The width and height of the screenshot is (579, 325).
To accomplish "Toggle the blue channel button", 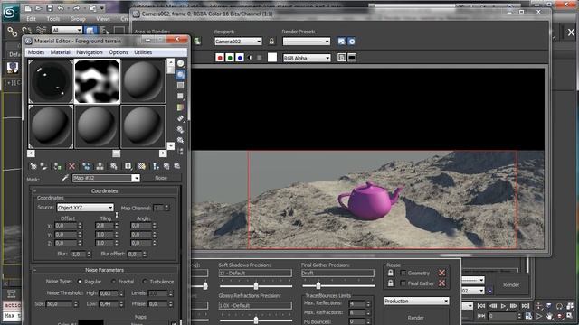I will [240, 58].
